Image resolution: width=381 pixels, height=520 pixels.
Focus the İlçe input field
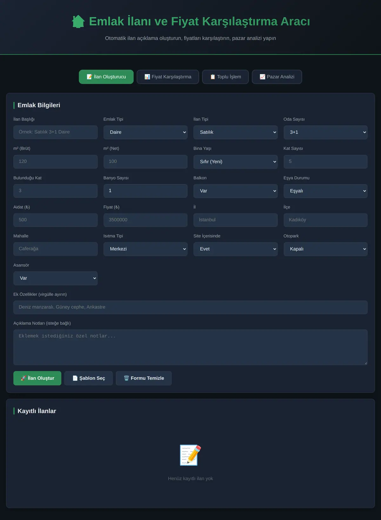coord(325,220)
